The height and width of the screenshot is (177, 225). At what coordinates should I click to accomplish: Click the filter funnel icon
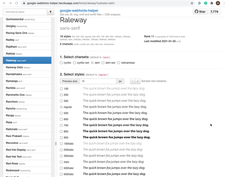tap(50, 12)
